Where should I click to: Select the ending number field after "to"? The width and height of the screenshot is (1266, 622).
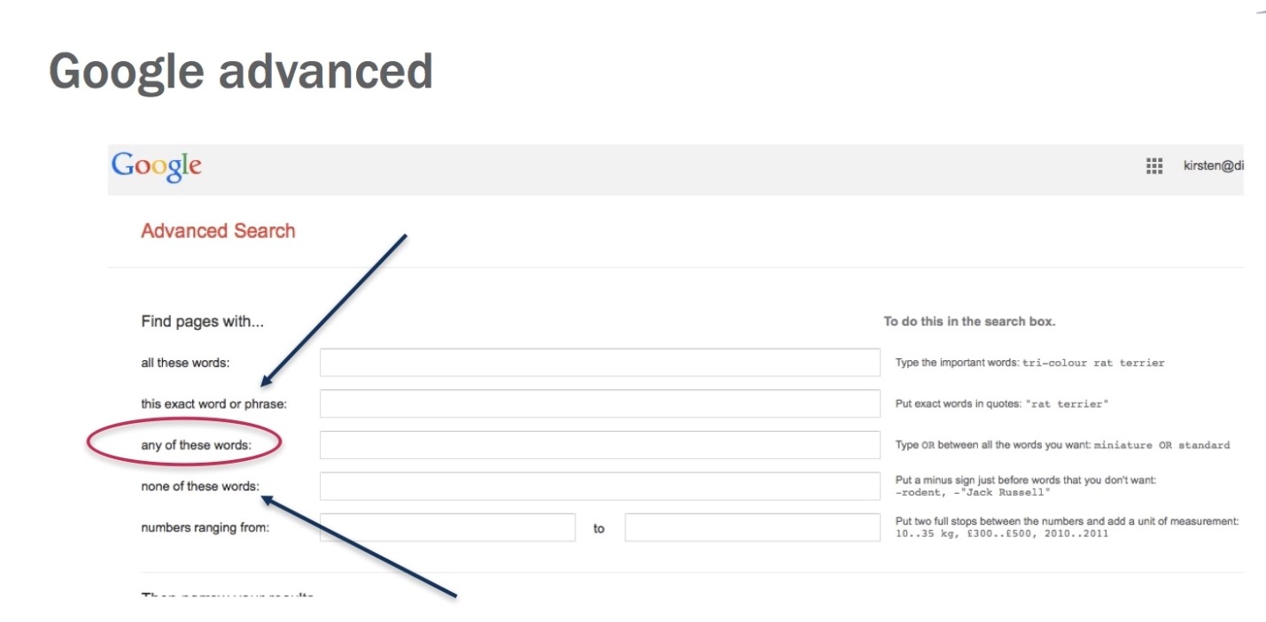(752, 527)
